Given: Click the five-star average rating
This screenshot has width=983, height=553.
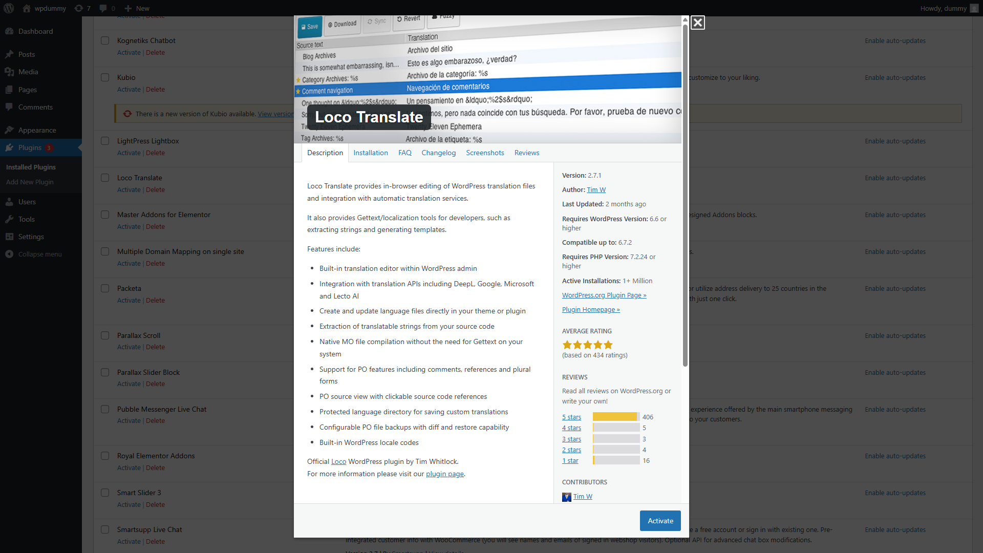Looking at the screenshot, I should point(587,345).
